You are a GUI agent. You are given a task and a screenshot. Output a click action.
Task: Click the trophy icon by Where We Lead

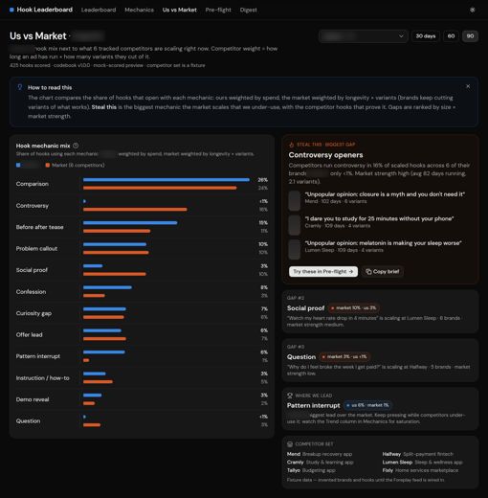pos(290,396)
